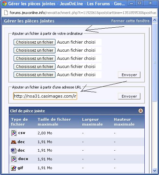
Task: Click the scrollbar down arrow
Action: coord(154,170)
